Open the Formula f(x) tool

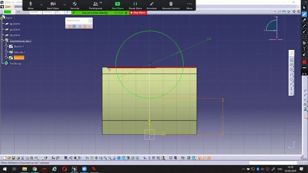(x=53, y=158)
